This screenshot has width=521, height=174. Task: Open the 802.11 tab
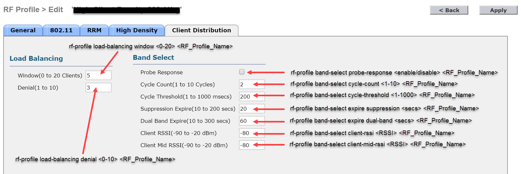[x=61, y=30]
